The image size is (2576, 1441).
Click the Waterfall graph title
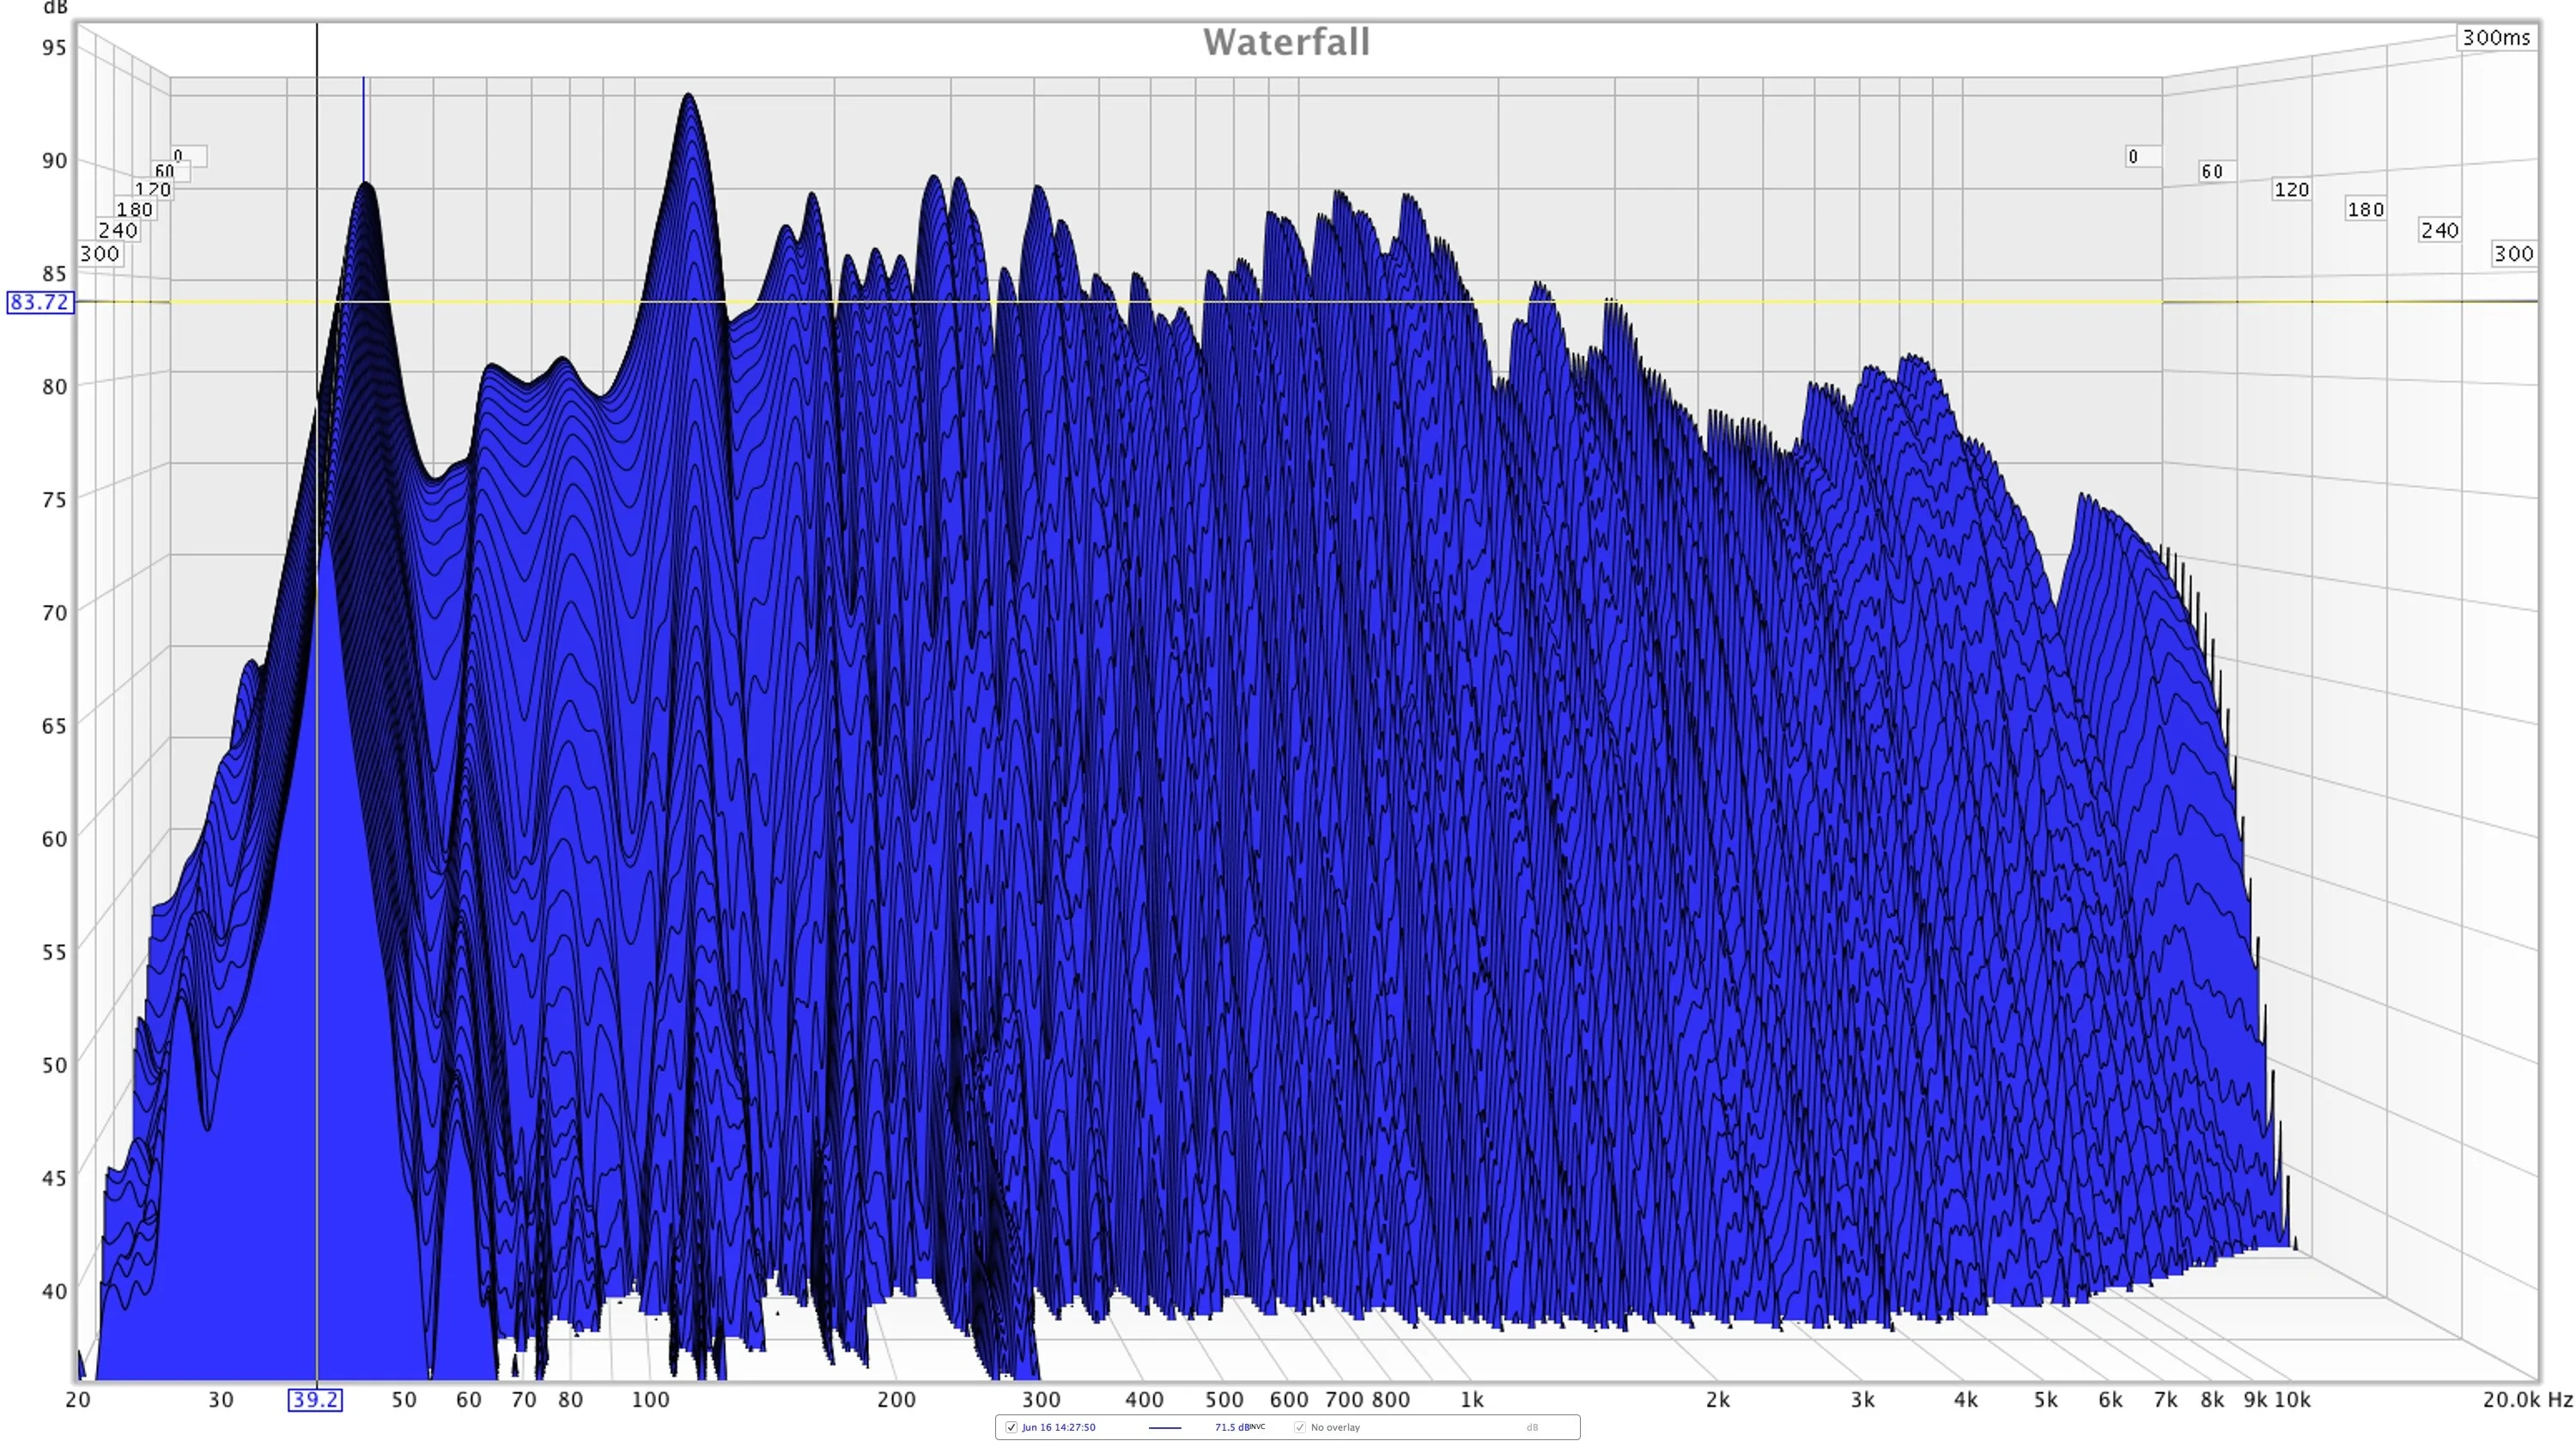coord(1286,42)
